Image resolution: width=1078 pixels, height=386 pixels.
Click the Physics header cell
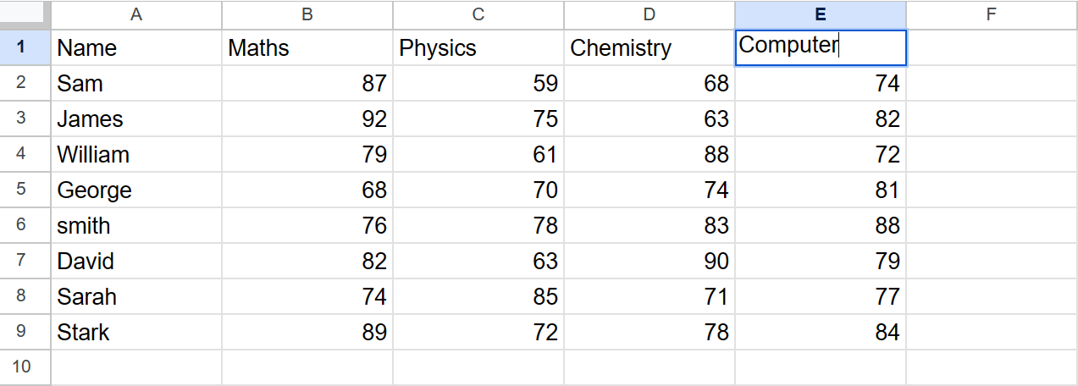click(478, 47)
